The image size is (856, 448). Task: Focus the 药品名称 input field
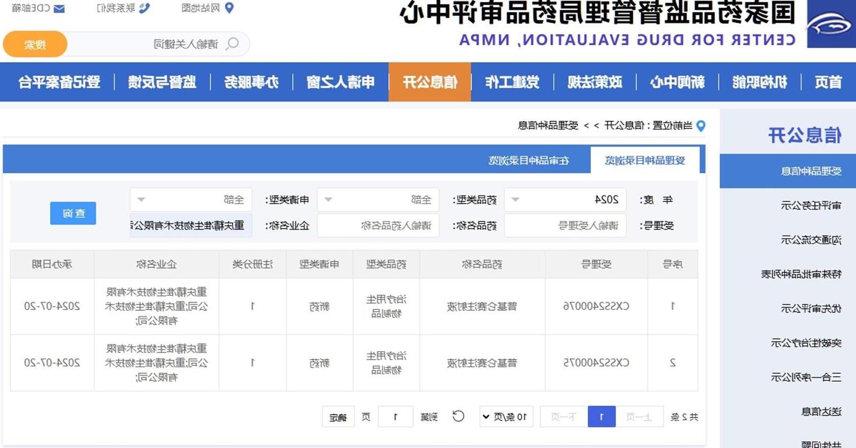point(378,226)
